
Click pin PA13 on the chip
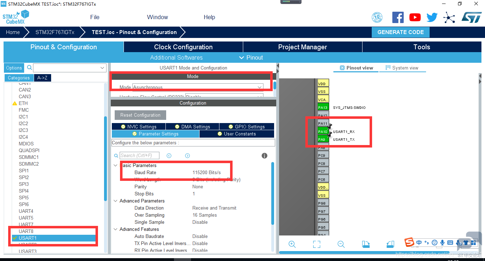tap(323, 107)
